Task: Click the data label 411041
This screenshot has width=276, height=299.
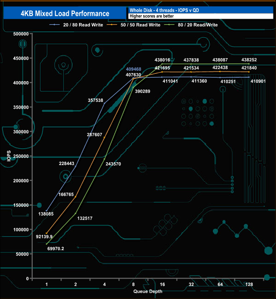Action: click(x=170, y=81)
